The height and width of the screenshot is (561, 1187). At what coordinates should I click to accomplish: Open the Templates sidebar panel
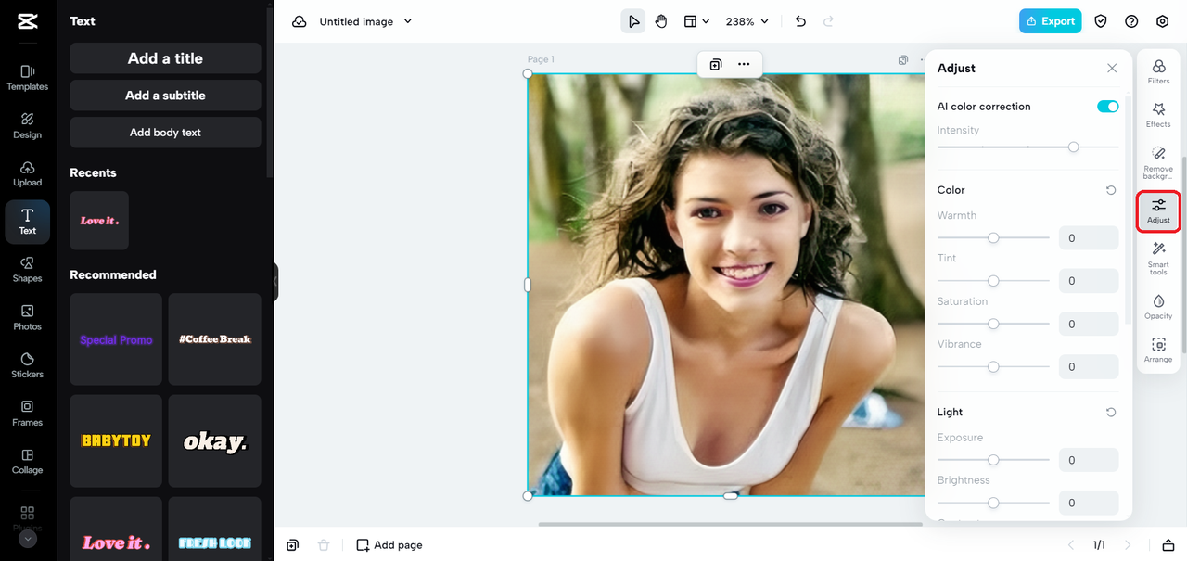pyautogui.click(x=27, y=77)
